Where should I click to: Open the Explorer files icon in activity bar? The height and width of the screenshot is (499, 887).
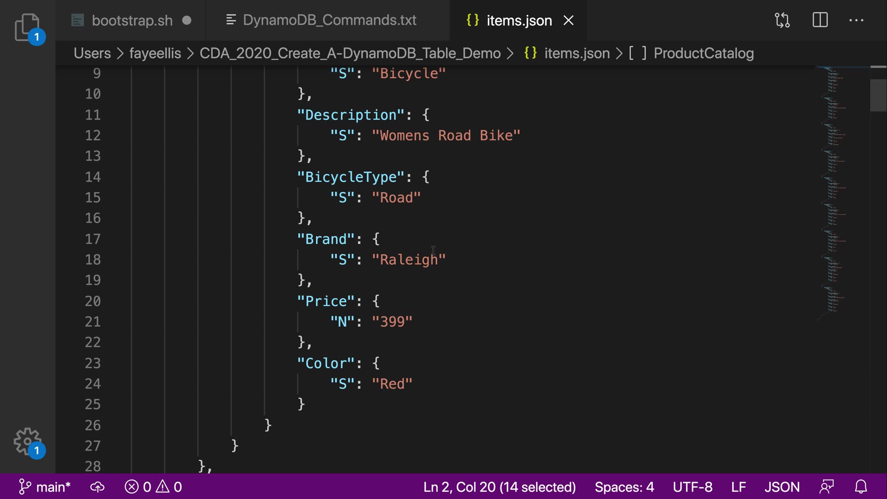click(x=27, y=27)
